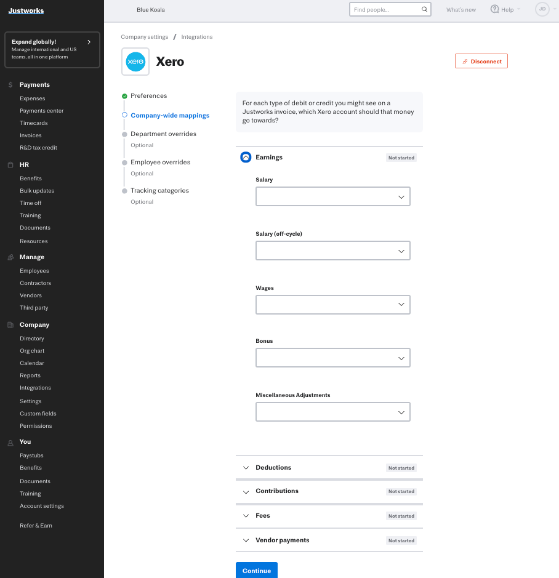Click the Xero logo icon
This screenshot has height=578, width=559.
pyautogui.click(x=135, y=62)
